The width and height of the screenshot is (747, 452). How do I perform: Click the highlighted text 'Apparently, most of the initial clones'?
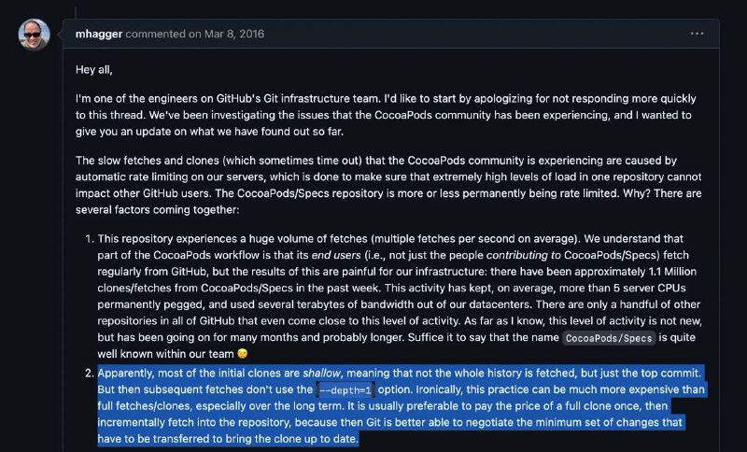[x=199, y=373]
